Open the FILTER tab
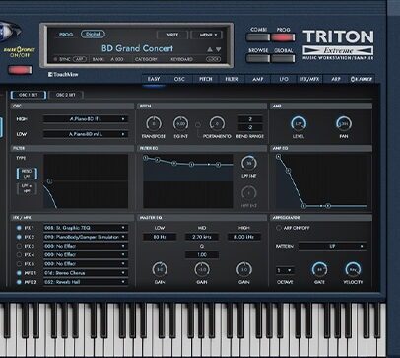This screenshot has height=358, width=400. [x=232, y=79]
